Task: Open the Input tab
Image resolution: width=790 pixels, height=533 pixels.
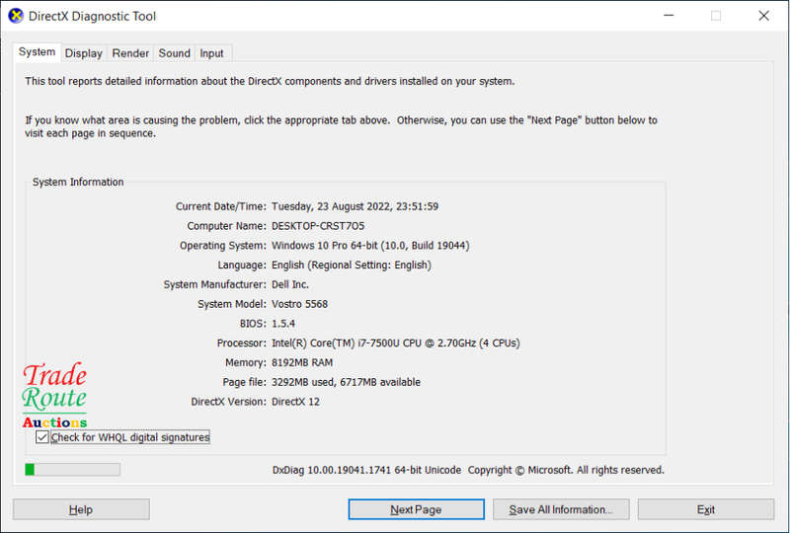Action: point(211,53)
